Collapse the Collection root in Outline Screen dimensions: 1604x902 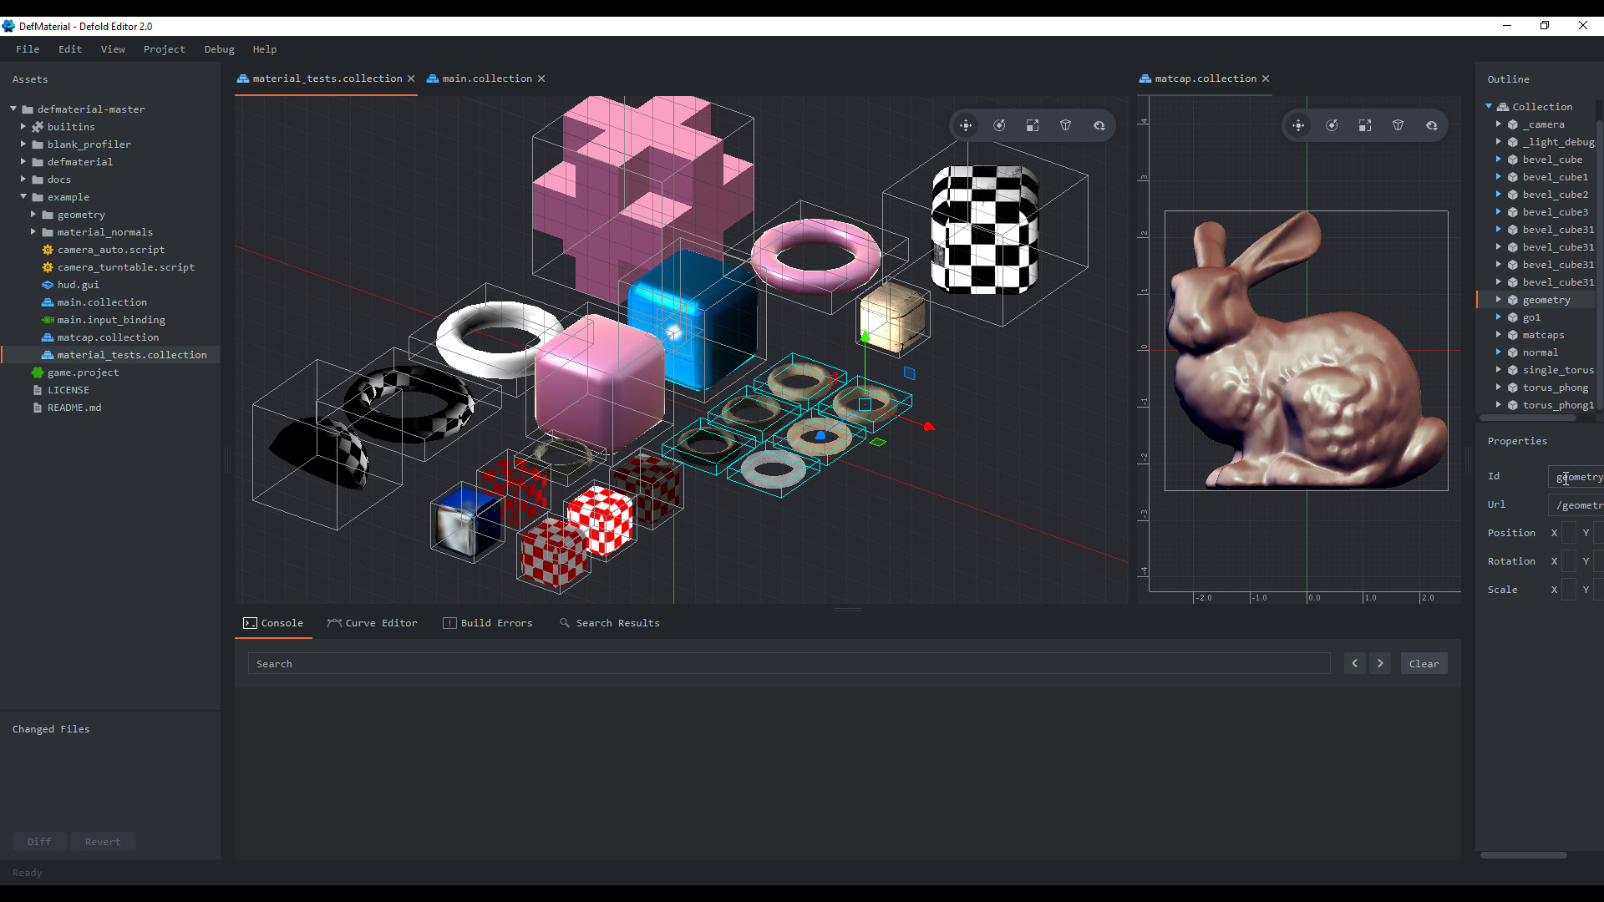point(1489,106)
